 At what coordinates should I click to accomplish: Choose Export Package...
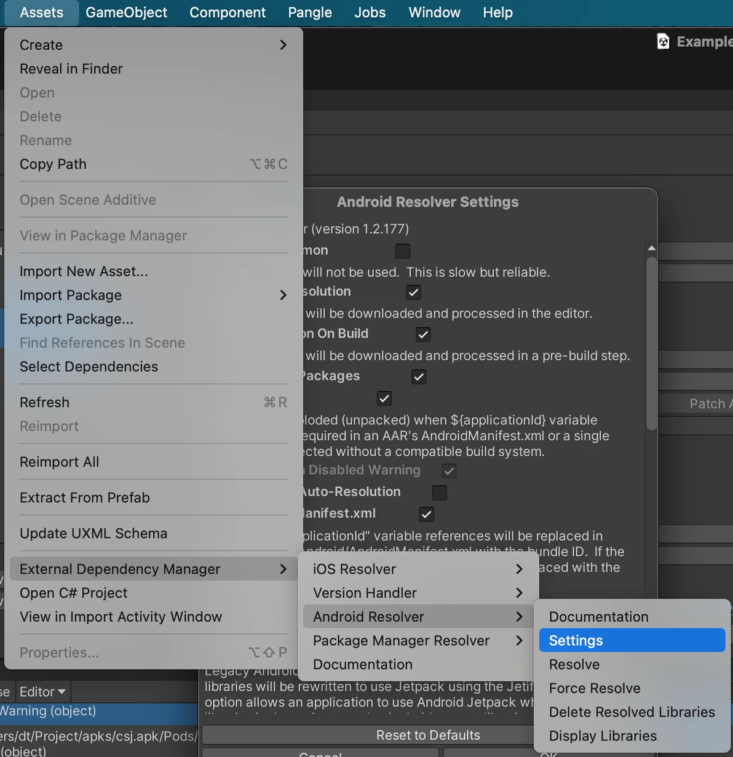[154, 319]
